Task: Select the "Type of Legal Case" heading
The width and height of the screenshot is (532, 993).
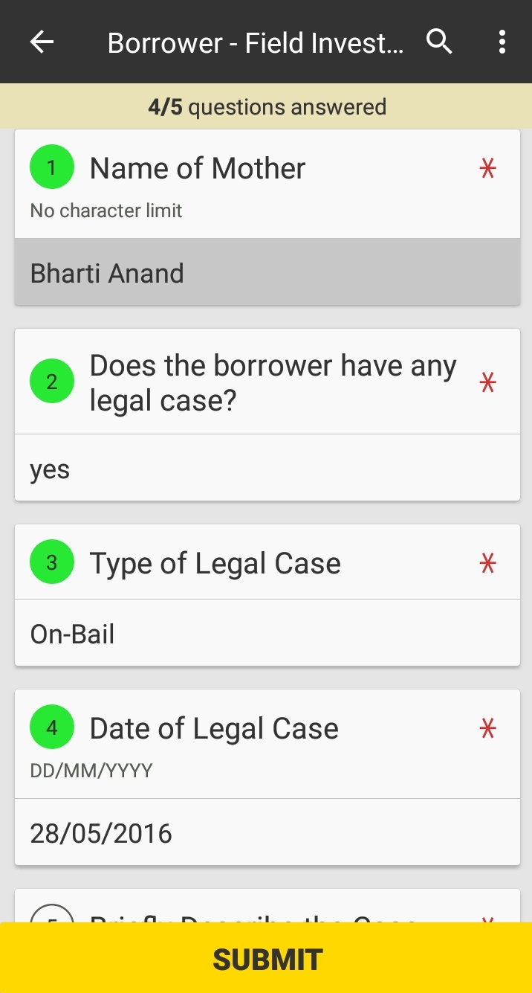Action: point(215,564)
